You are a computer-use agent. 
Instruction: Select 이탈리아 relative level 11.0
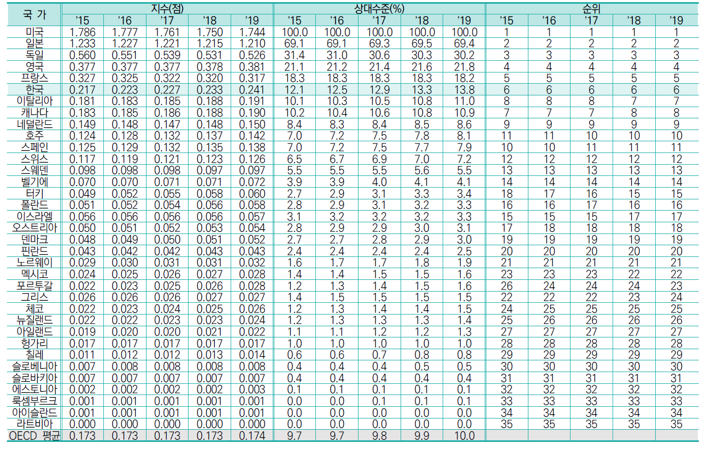pos(464,101)
